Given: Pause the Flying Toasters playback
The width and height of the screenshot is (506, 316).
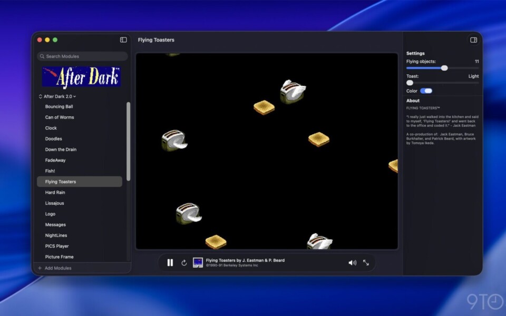Looking at the screenshot, I should 170,263.
